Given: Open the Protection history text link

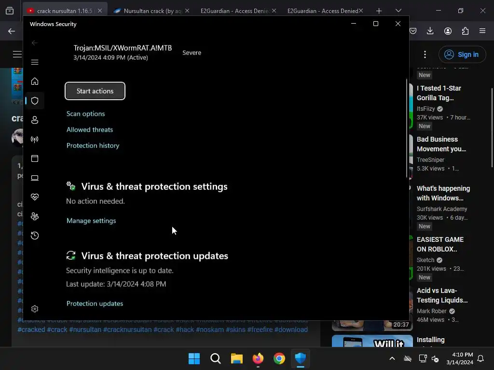Looking at the screenshot, I should [x=93, y=145].
